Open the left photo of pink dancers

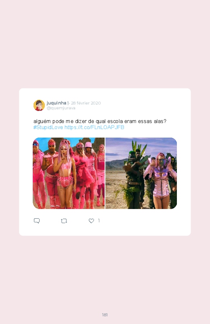[x=69, y=173]
